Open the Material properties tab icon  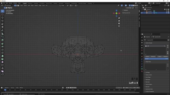pos(142,71)
